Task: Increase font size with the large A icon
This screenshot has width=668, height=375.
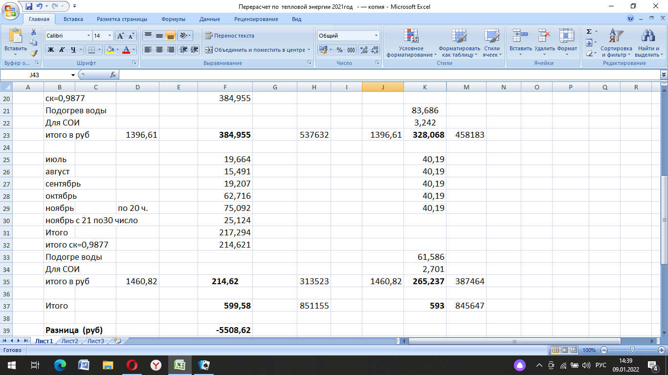Action: tap(120, 36)
